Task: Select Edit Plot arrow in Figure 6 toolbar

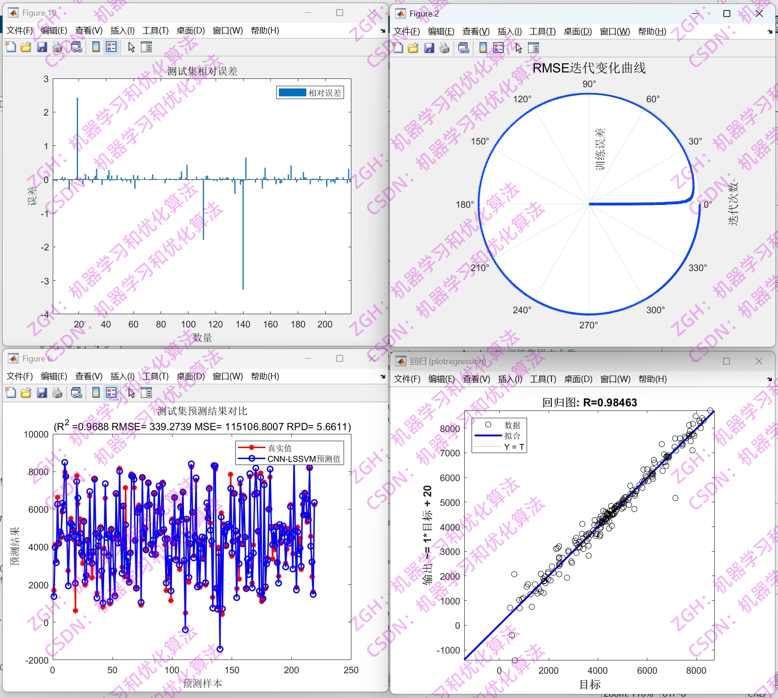Action: point(131,393)
